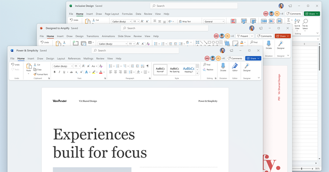Click the Cut scissors icon in Word
Image resolution: width=329 pixels, height=172 pixels.
pos(35,65)
